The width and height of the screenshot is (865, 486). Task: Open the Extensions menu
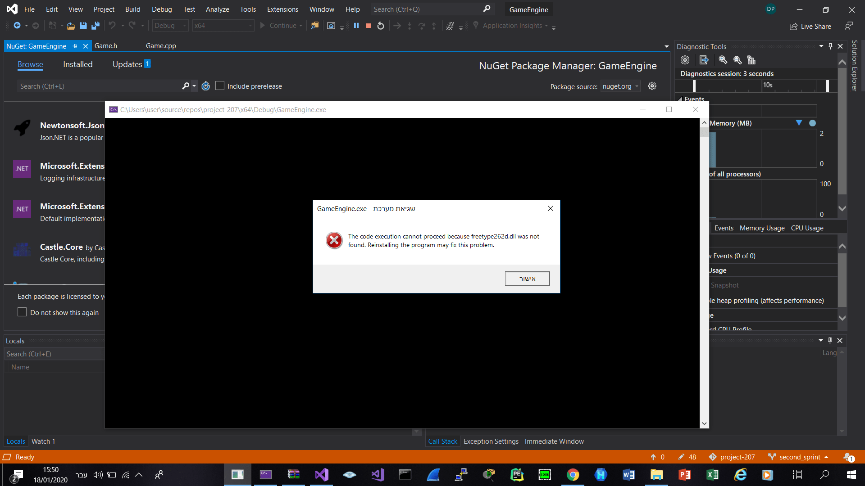click(x=282, y=9)
